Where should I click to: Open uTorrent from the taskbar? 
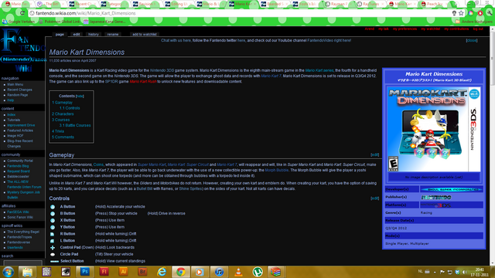258,272
